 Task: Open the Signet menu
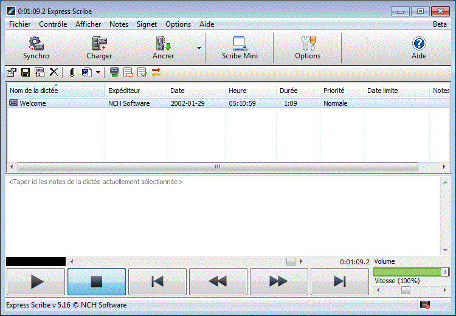coord(147,24)
